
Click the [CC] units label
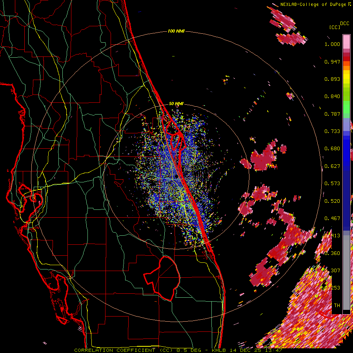335,27
